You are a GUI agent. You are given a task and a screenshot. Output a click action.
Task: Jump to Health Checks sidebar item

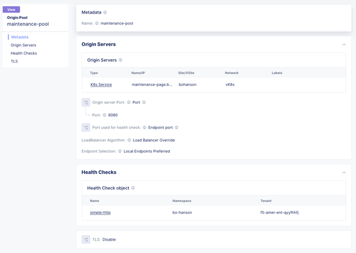[x=23, y=53]
